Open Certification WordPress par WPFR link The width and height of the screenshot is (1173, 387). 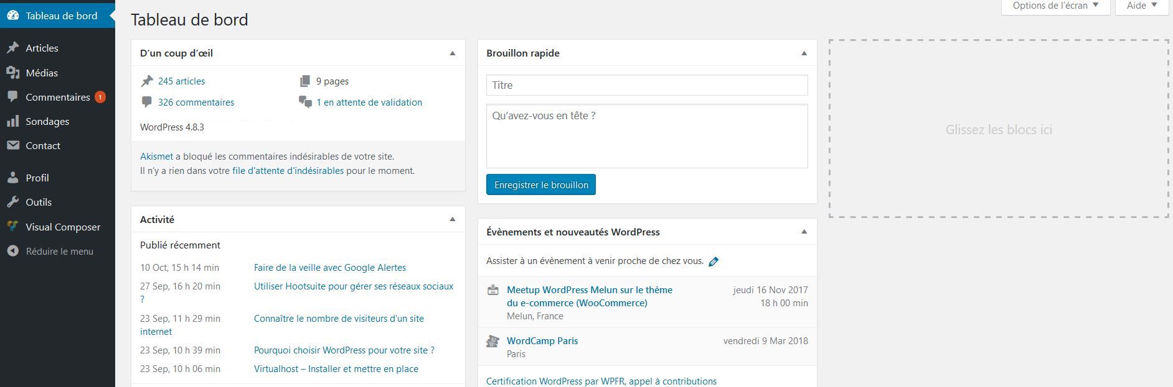pos(601,381)
